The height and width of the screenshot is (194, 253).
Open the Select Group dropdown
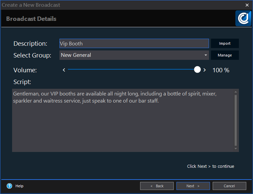pos(134,55)
